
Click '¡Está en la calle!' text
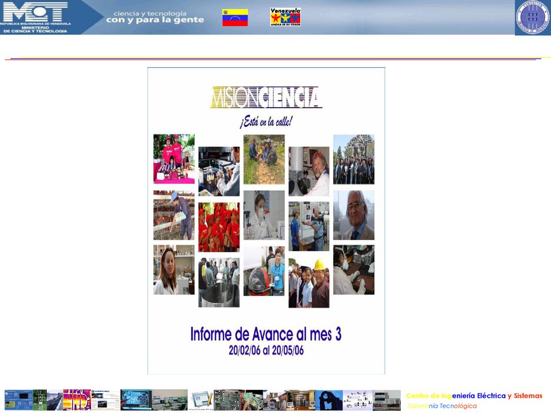[266, 122]
